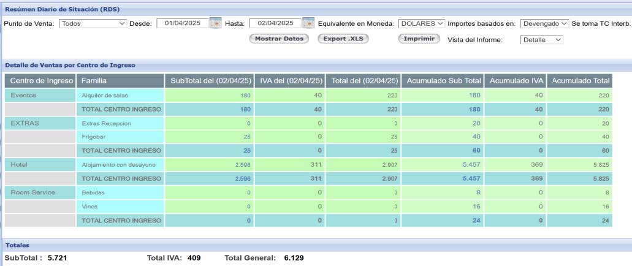Click into the Hasta date field
Screen dimensions: 632x266
click(275, 23)
